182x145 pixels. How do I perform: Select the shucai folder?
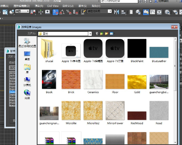click(x=49, y=50)
